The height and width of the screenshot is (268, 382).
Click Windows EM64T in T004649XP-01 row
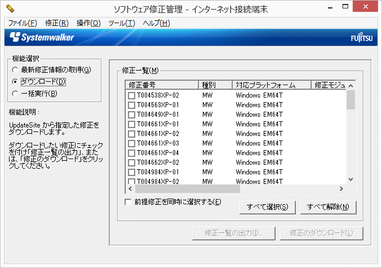tap(259, 115)
